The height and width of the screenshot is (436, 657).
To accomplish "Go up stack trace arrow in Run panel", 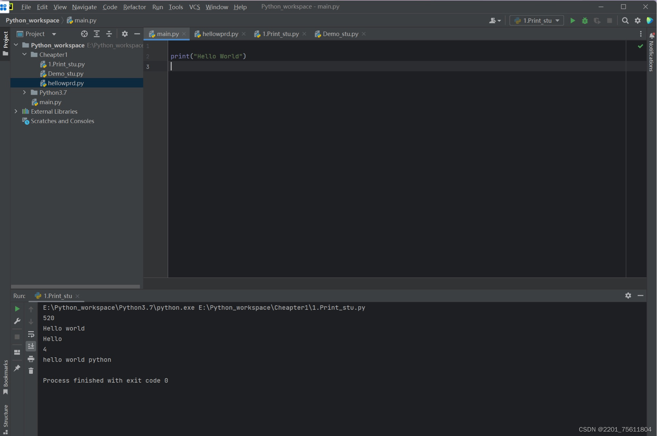I will (x=31, y=309).
